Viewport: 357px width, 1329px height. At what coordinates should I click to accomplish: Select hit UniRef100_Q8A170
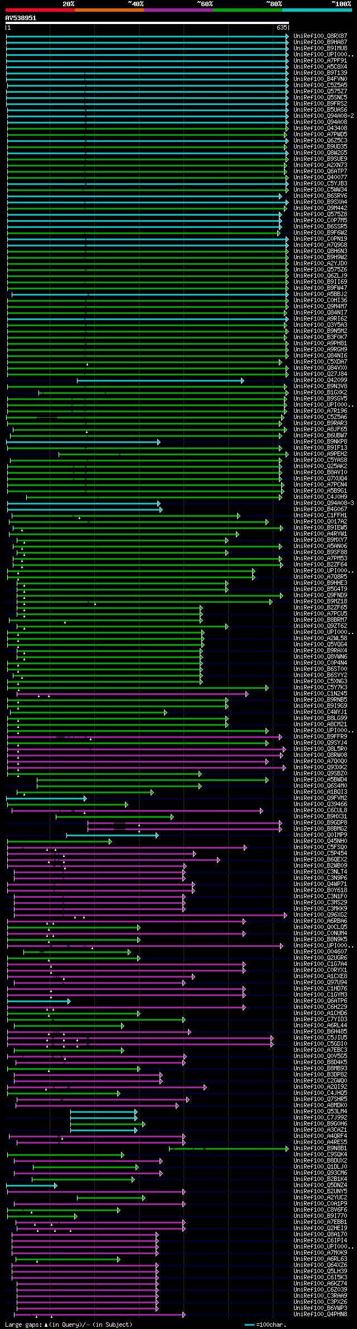[320, 1235]
